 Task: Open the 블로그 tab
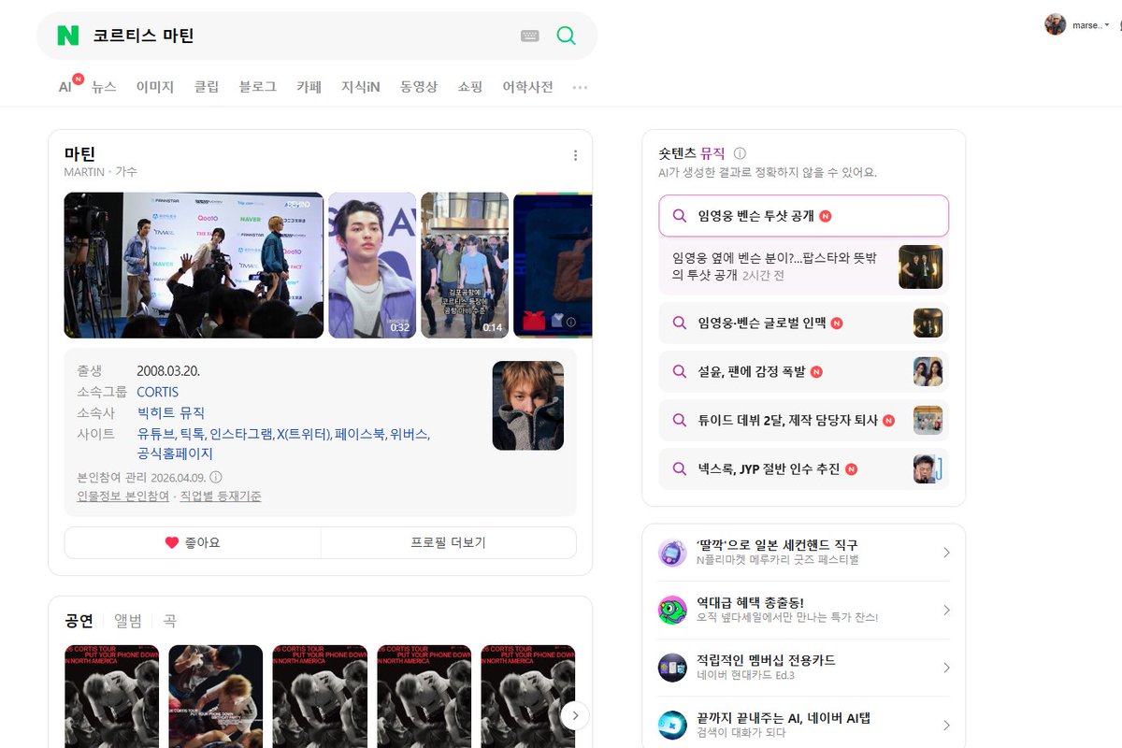tap(258, 87)
